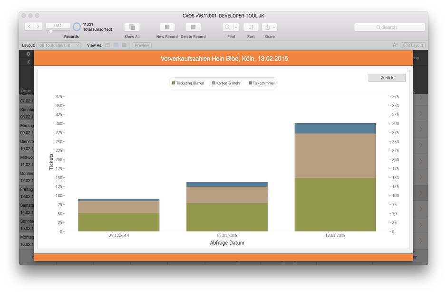The height and width of the screenshot is (294, 447).
Task: Click the 12.01.2015 axis label
Action: pyautogui.click(x=335, y=235)
